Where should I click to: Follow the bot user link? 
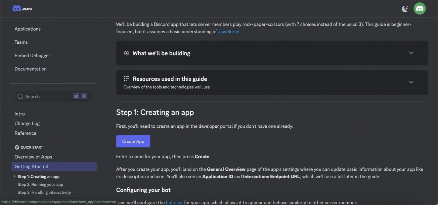pos(174,202)
